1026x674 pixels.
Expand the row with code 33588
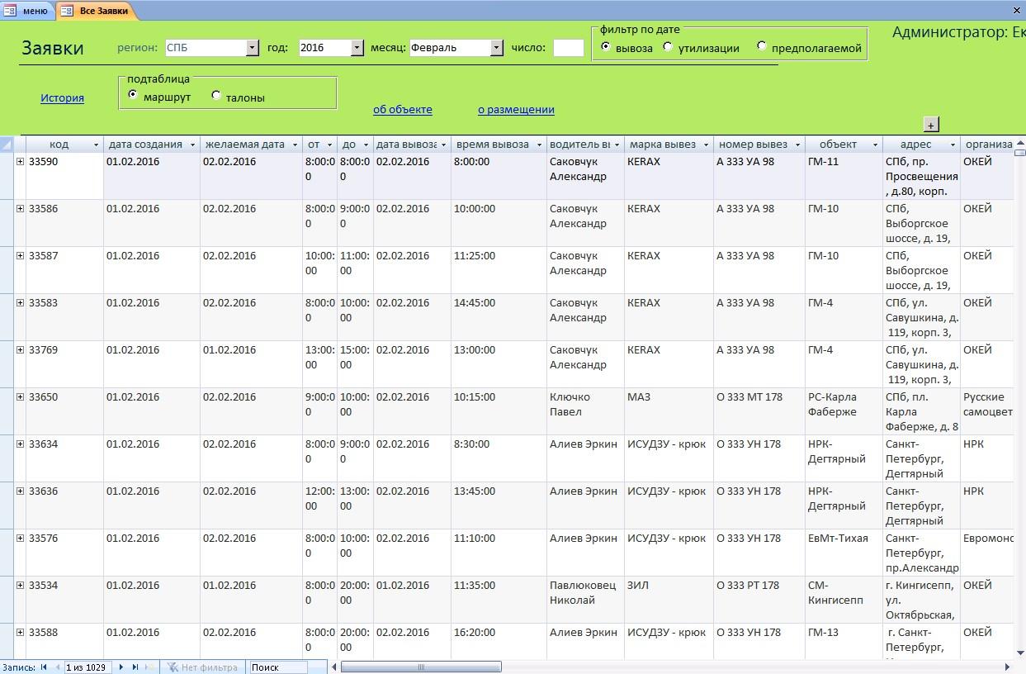click(x=20, y=633)
